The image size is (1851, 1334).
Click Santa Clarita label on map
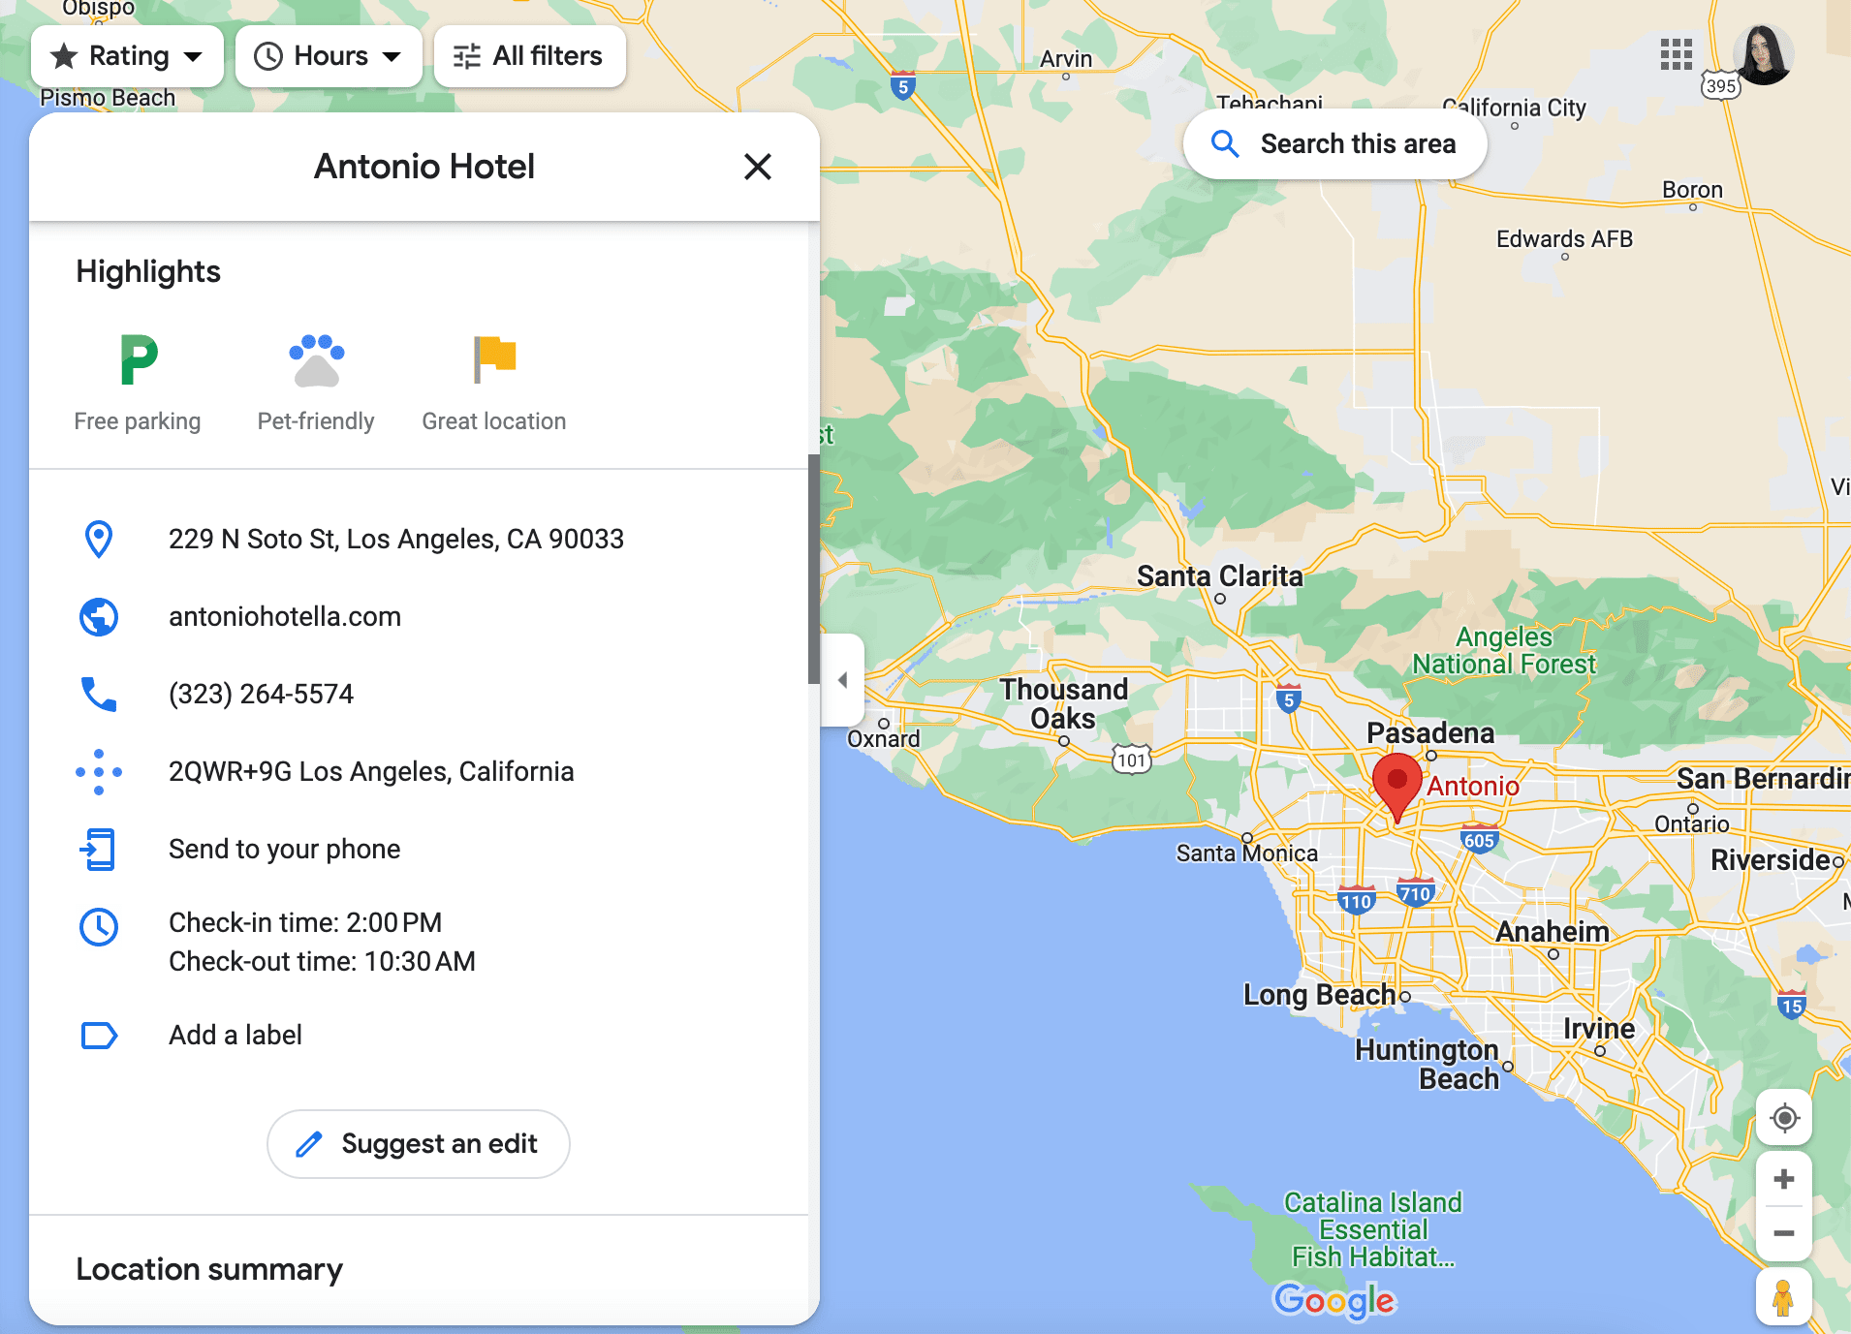click(1220, 576)
